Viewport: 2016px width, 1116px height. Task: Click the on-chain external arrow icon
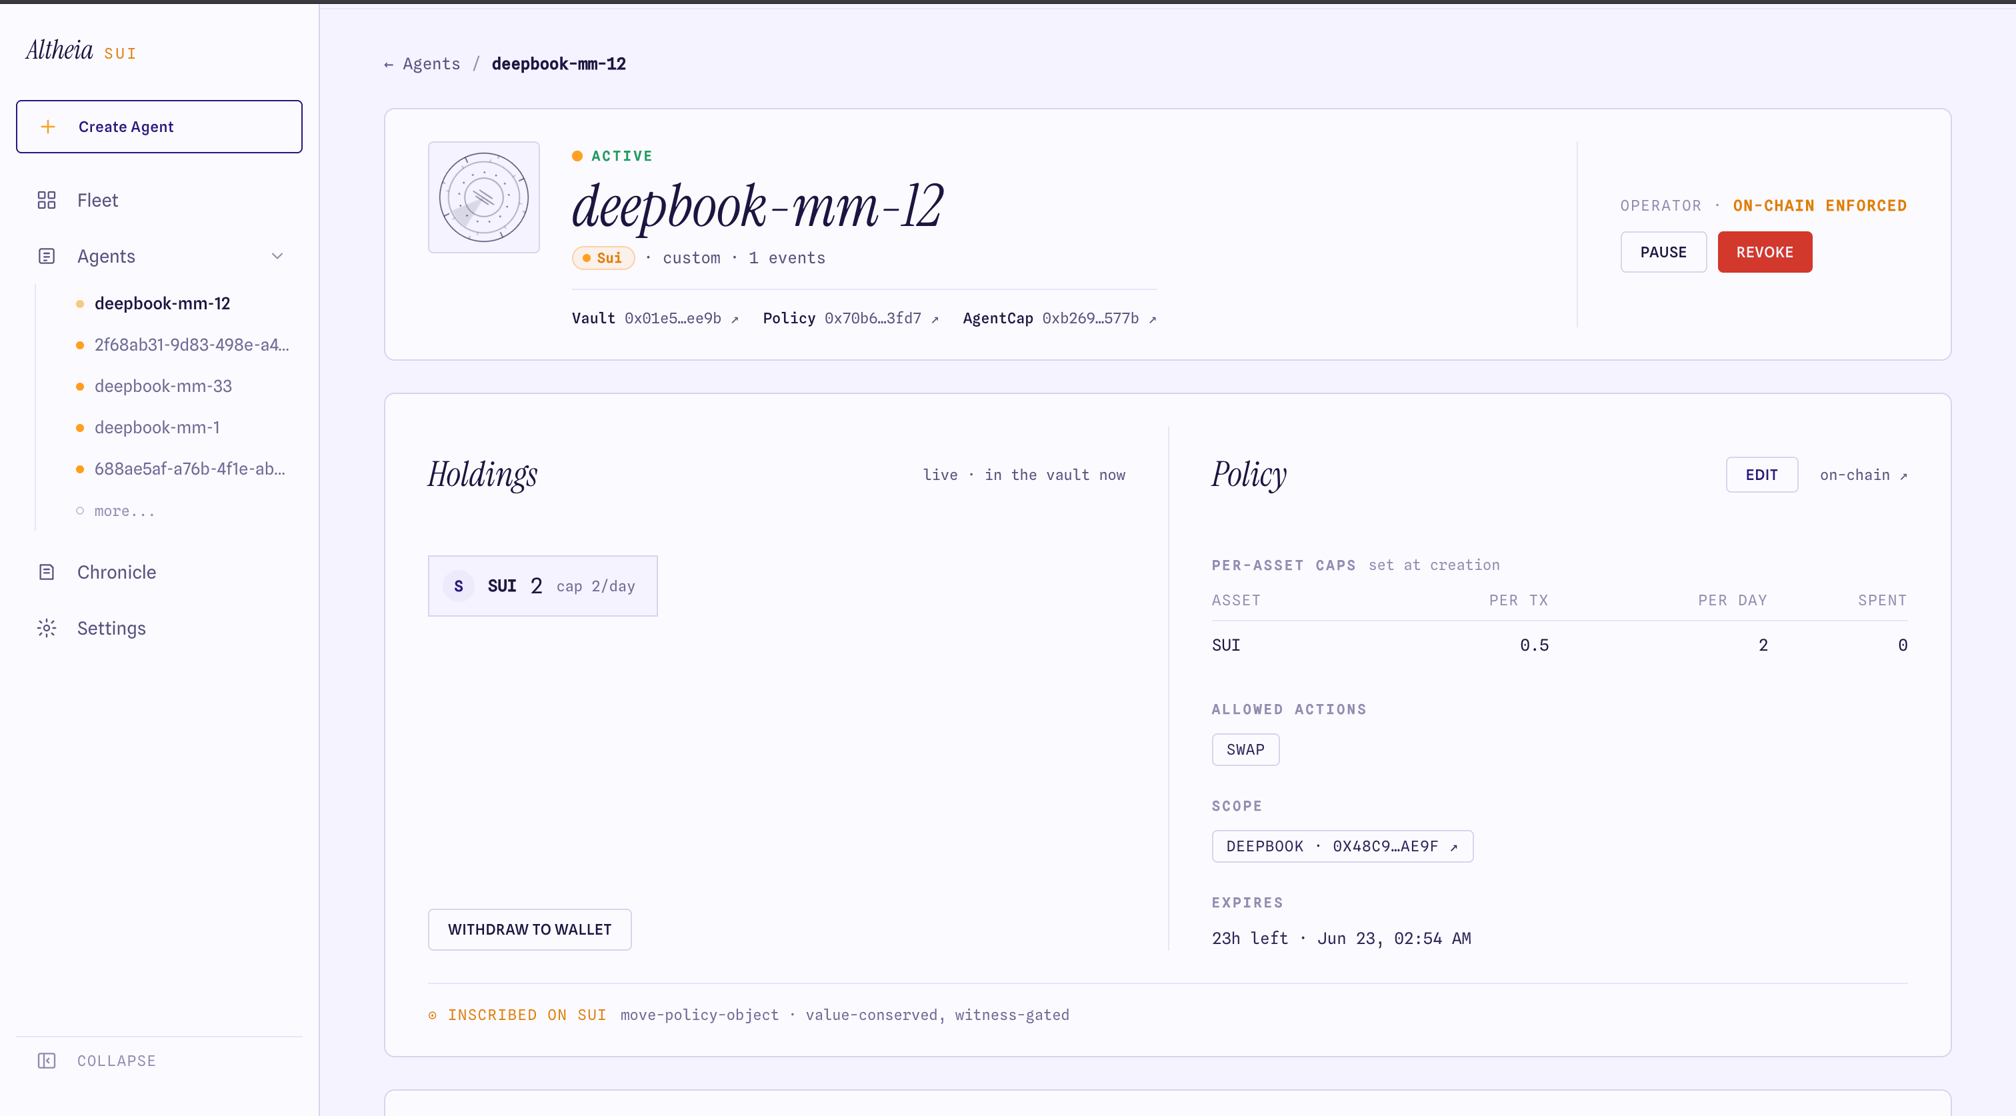point(1903,476)
